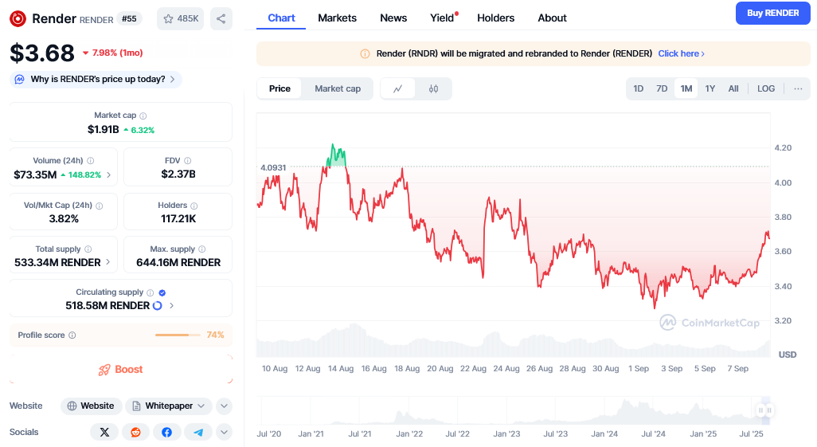Screen dimensions: 817x447
Task: Set chart range to 1M
Action: [686, 88]
